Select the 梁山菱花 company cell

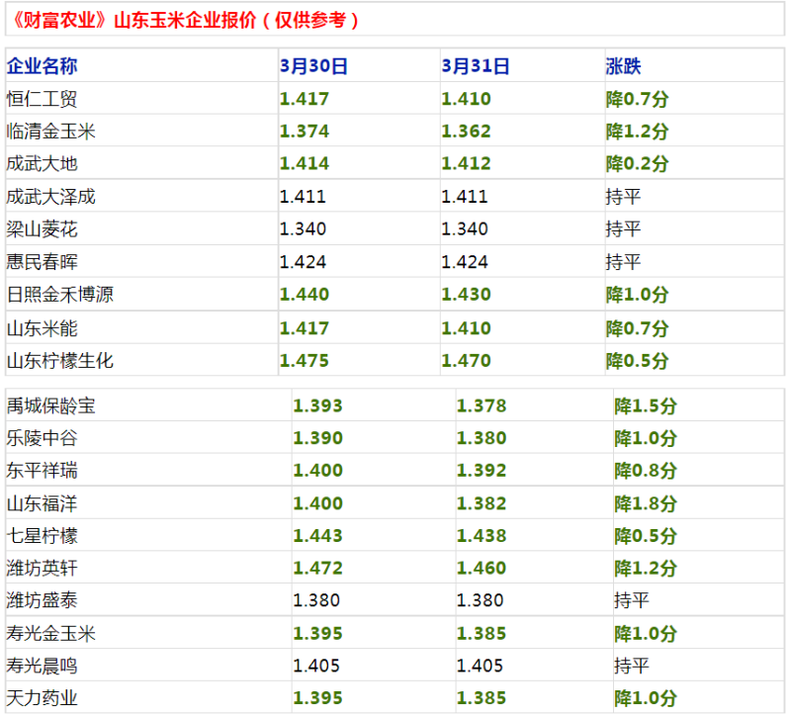click(42, 229)
